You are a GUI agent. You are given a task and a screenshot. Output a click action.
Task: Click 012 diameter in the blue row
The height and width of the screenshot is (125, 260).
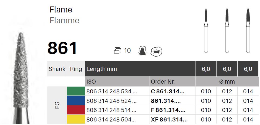[x=227, y=101]
